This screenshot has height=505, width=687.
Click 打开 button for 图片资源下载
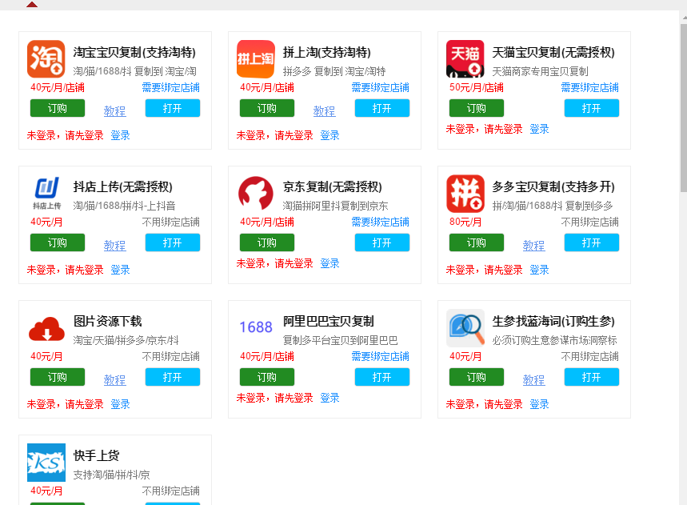pos(172,376)
